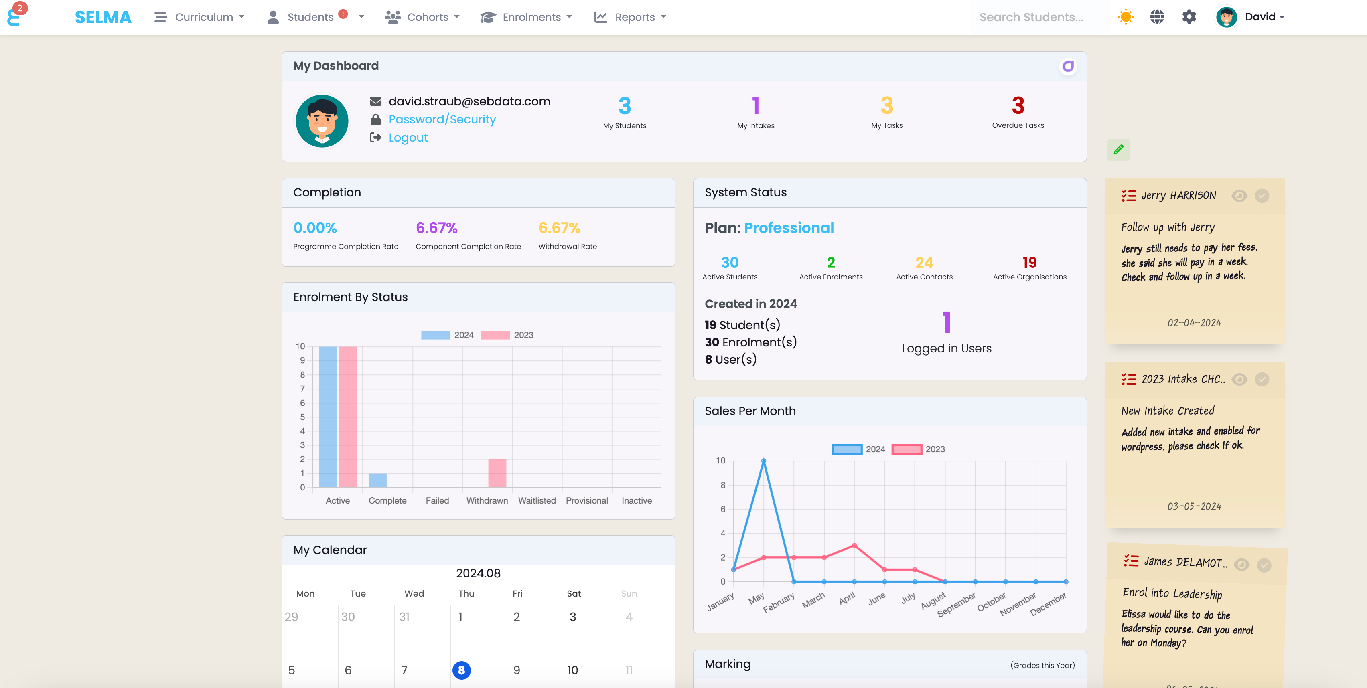This screenshot has height=688, width=1367.
Task: Click the Curriculum hamburger icon
Action: pos(160,17)
